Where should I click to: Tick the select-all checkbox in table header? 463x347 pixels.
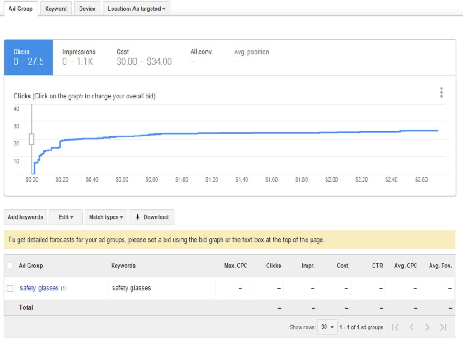click(x=10, y=266)
